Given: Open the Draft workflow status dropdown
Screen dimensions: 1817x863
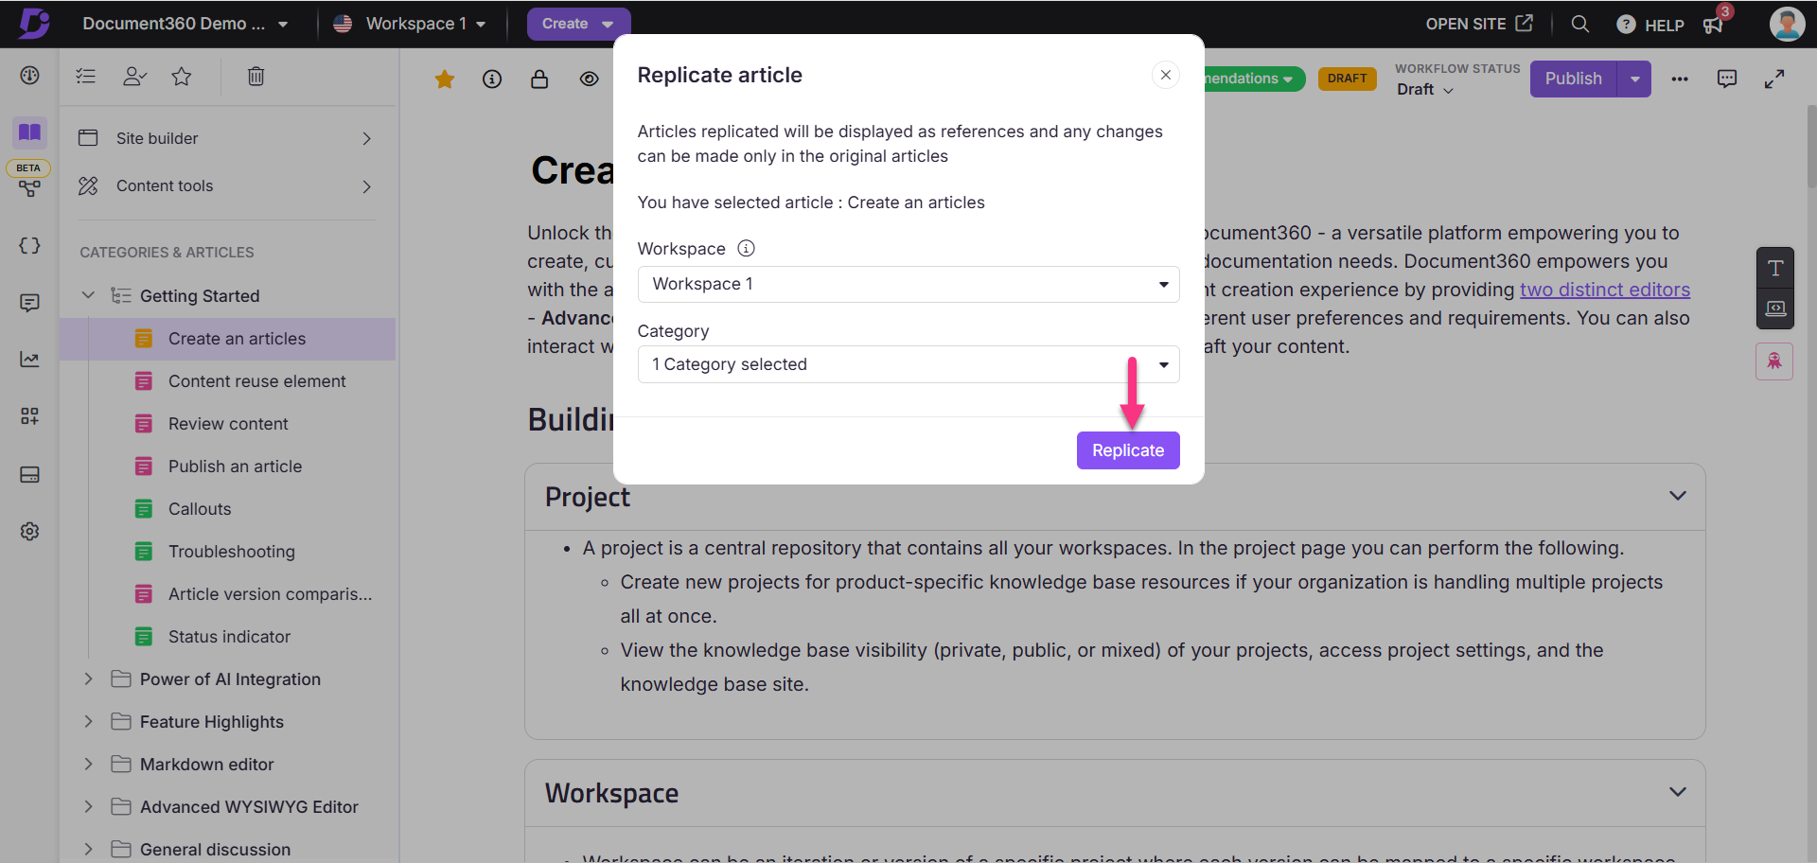Looking at the screenshot, I should pyautogui.click(x=1424, y=89).
